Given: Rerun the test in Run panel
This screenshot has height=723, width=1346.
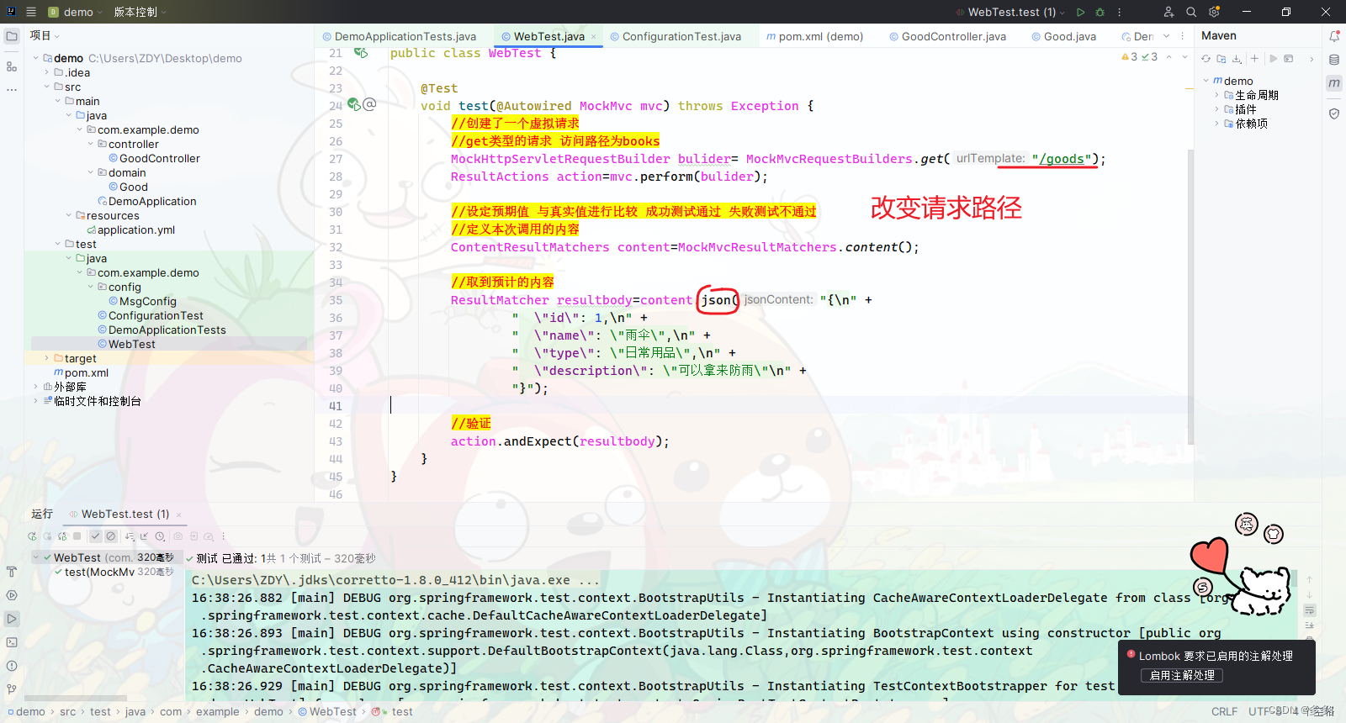Looking at the screenshot, I should 32,536.
